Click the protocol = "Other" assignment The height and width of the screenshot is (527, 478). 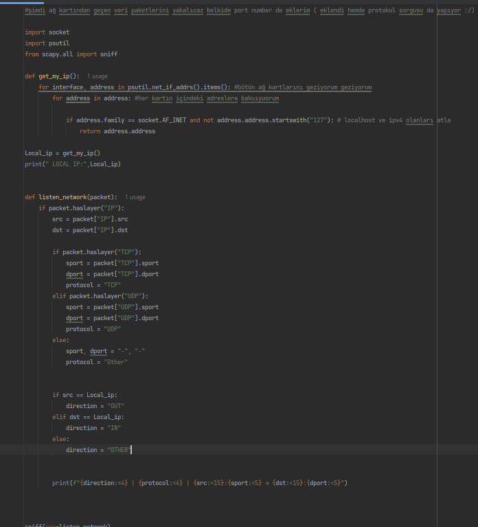point(96,362)
